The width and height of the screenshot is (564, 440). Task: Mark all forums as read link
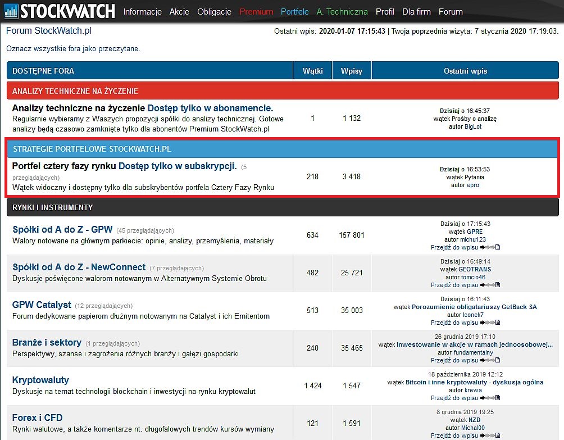click(73, 48)
